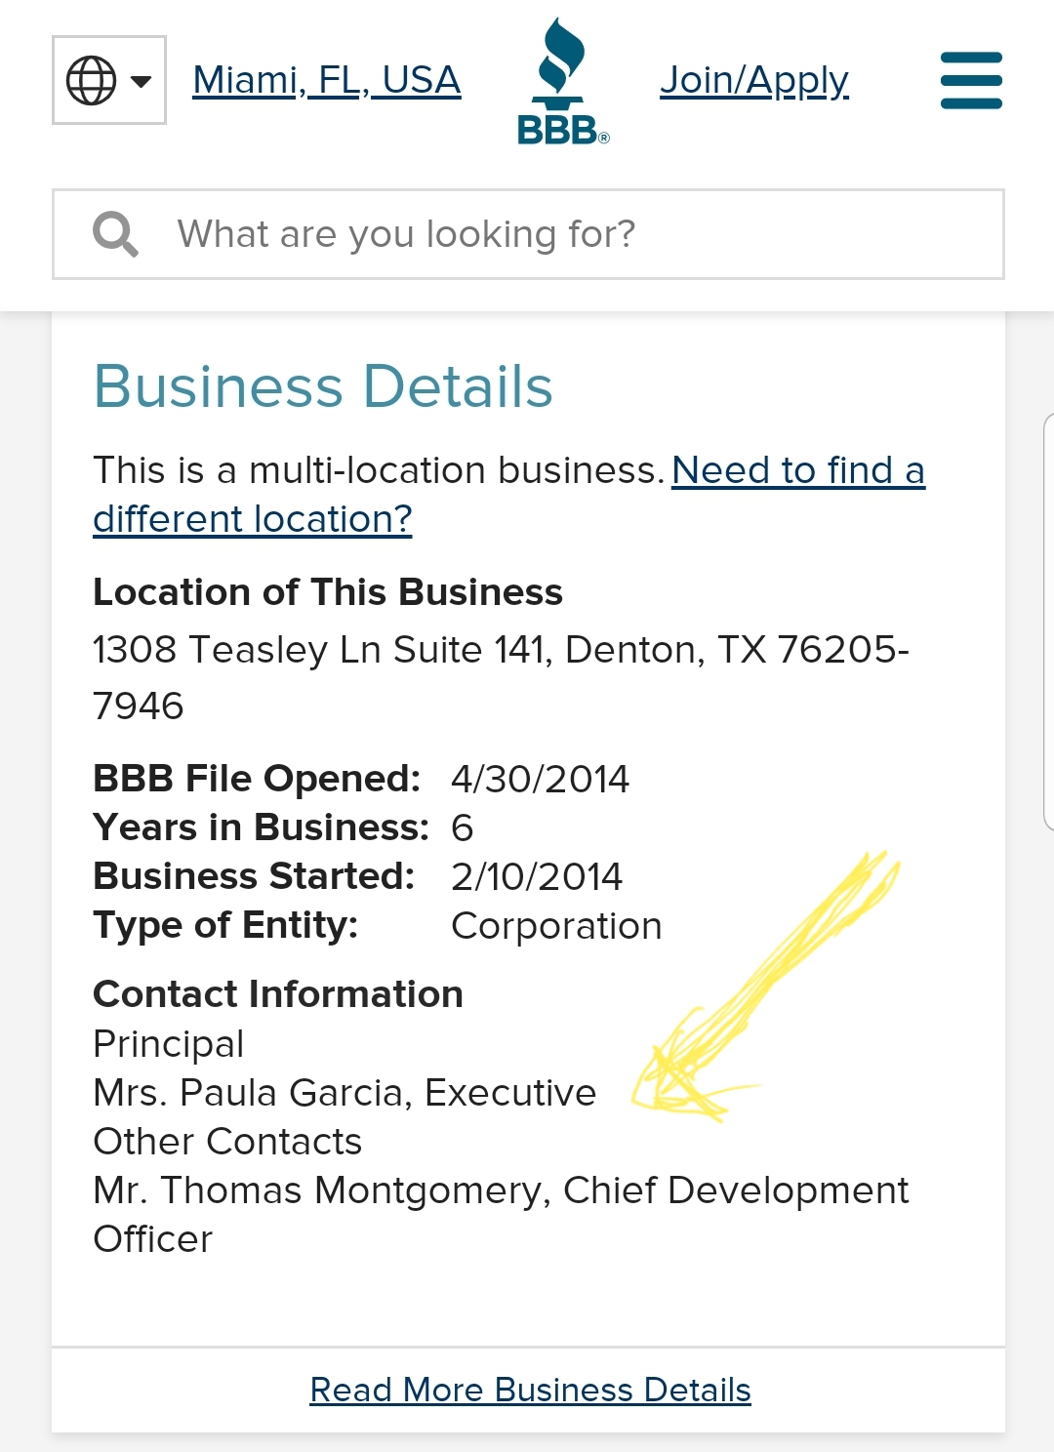Click the magnifying glass search icon

coord(115,234)
